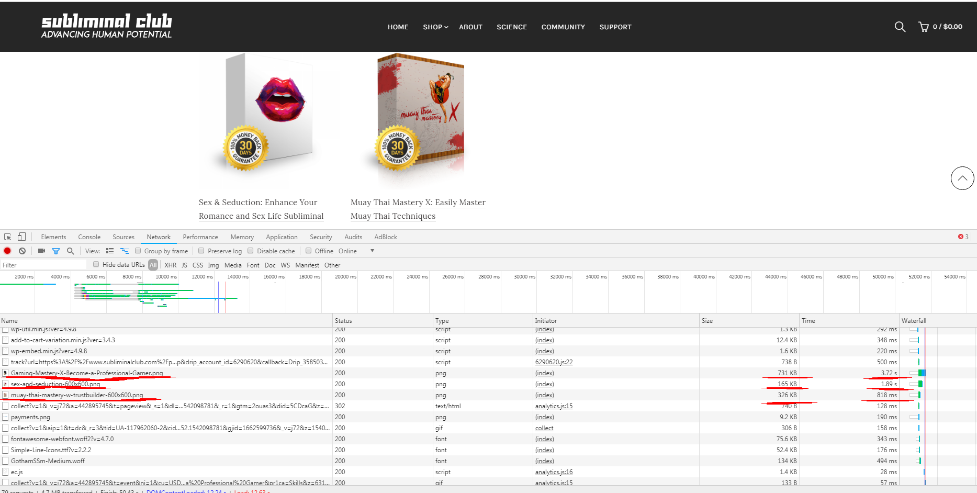Sort by the Status column header
This screenshot has width=977, height=493.
pyautogui.click(x=383, y=321)
